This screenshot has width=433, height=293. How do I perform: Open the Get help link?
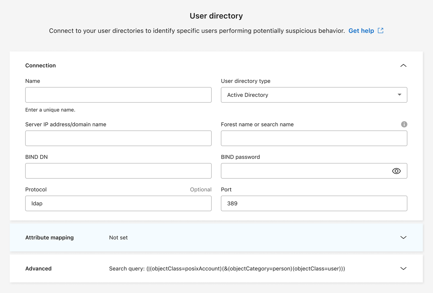[361, 31]
